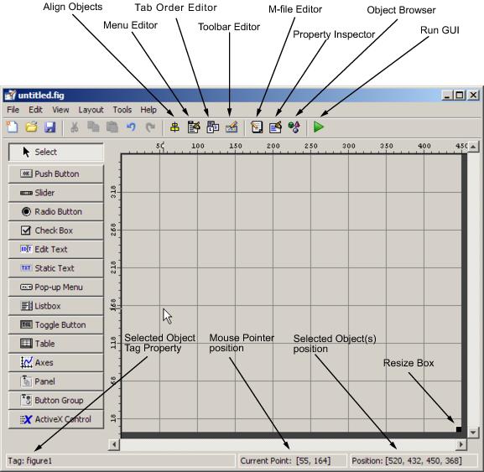Open the Tab Order Editor icon
This screenshot has height=472, width=484.
point(213,127)
